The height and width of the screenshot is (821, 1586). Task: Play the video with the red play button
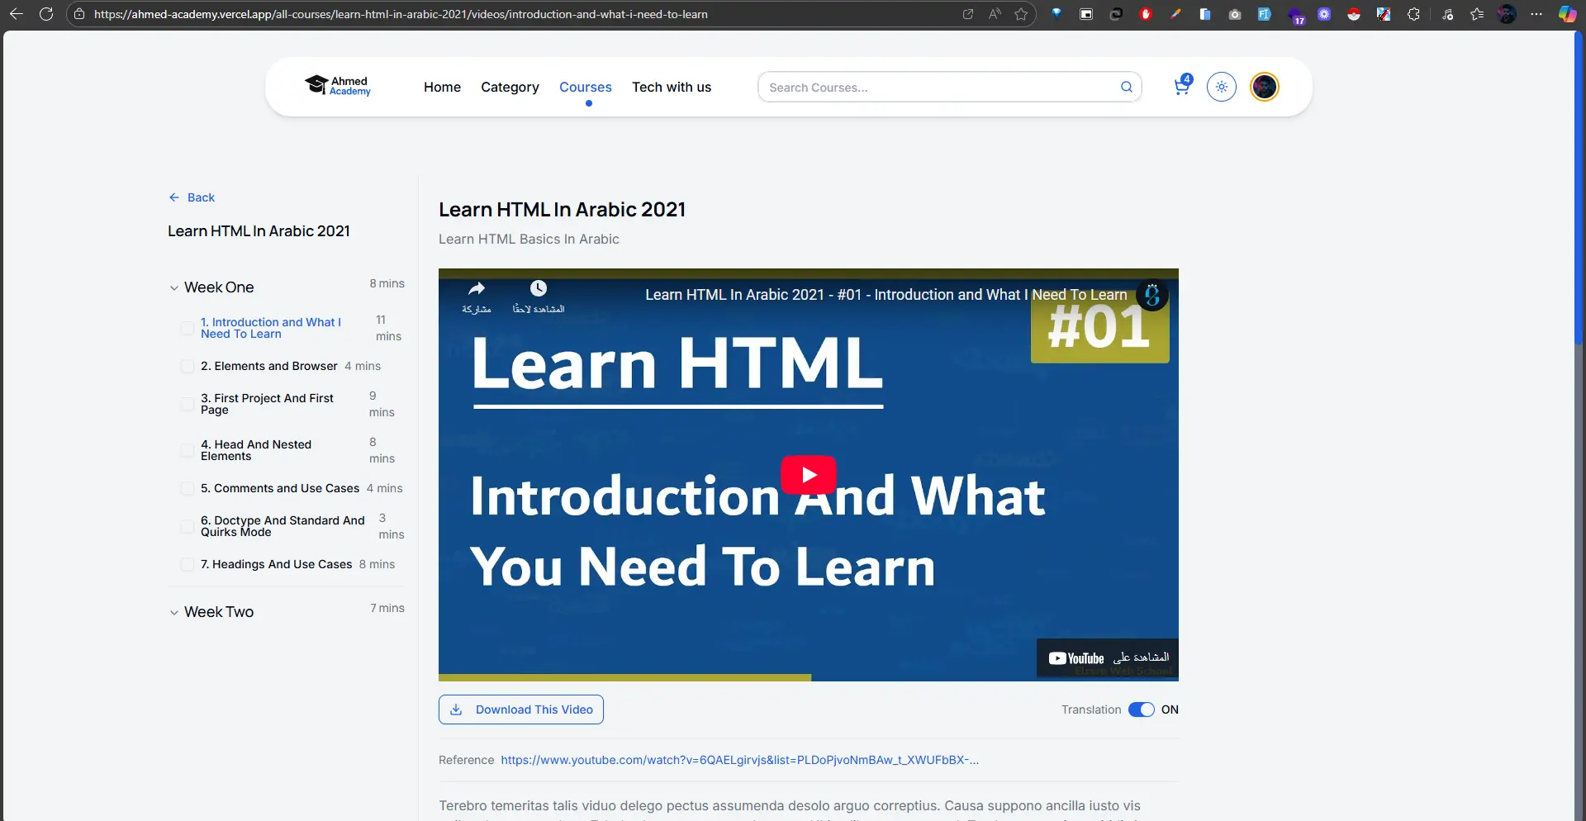809,474
